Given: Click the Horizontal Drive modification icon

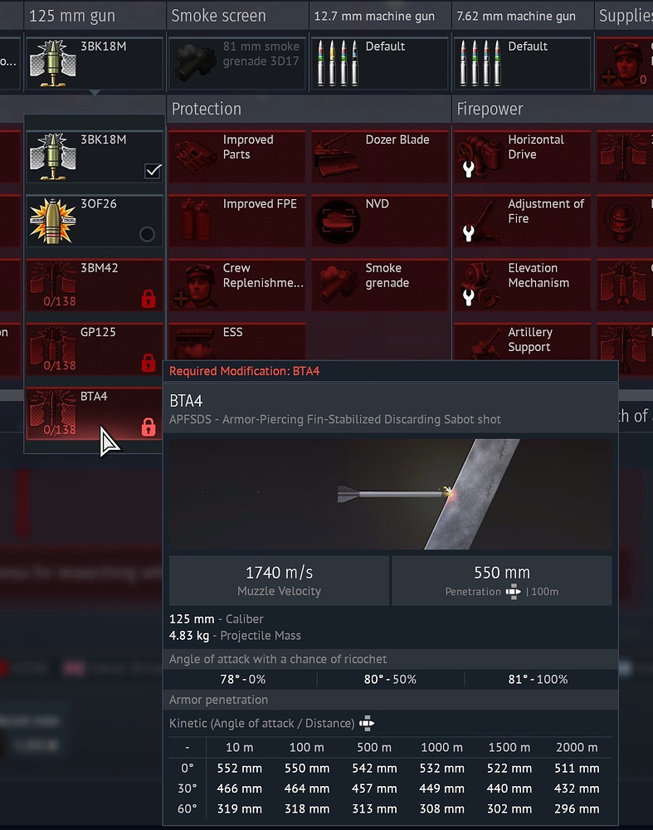Looking at the screenshot, I should click(x=480, y=157).
